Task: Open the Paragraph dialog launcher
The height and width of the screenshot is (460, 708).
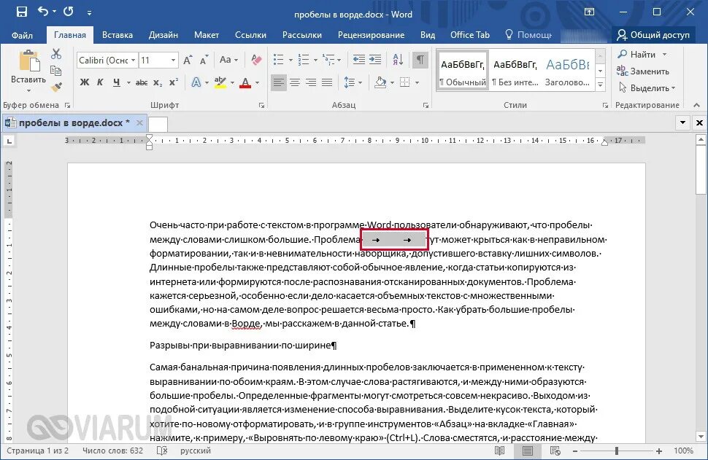Action: pyautogui.click(x=426, y=106)
